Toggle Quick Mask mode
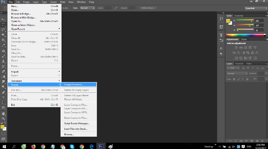This screenshot has height=149, width=268. [x=3, y=134]
